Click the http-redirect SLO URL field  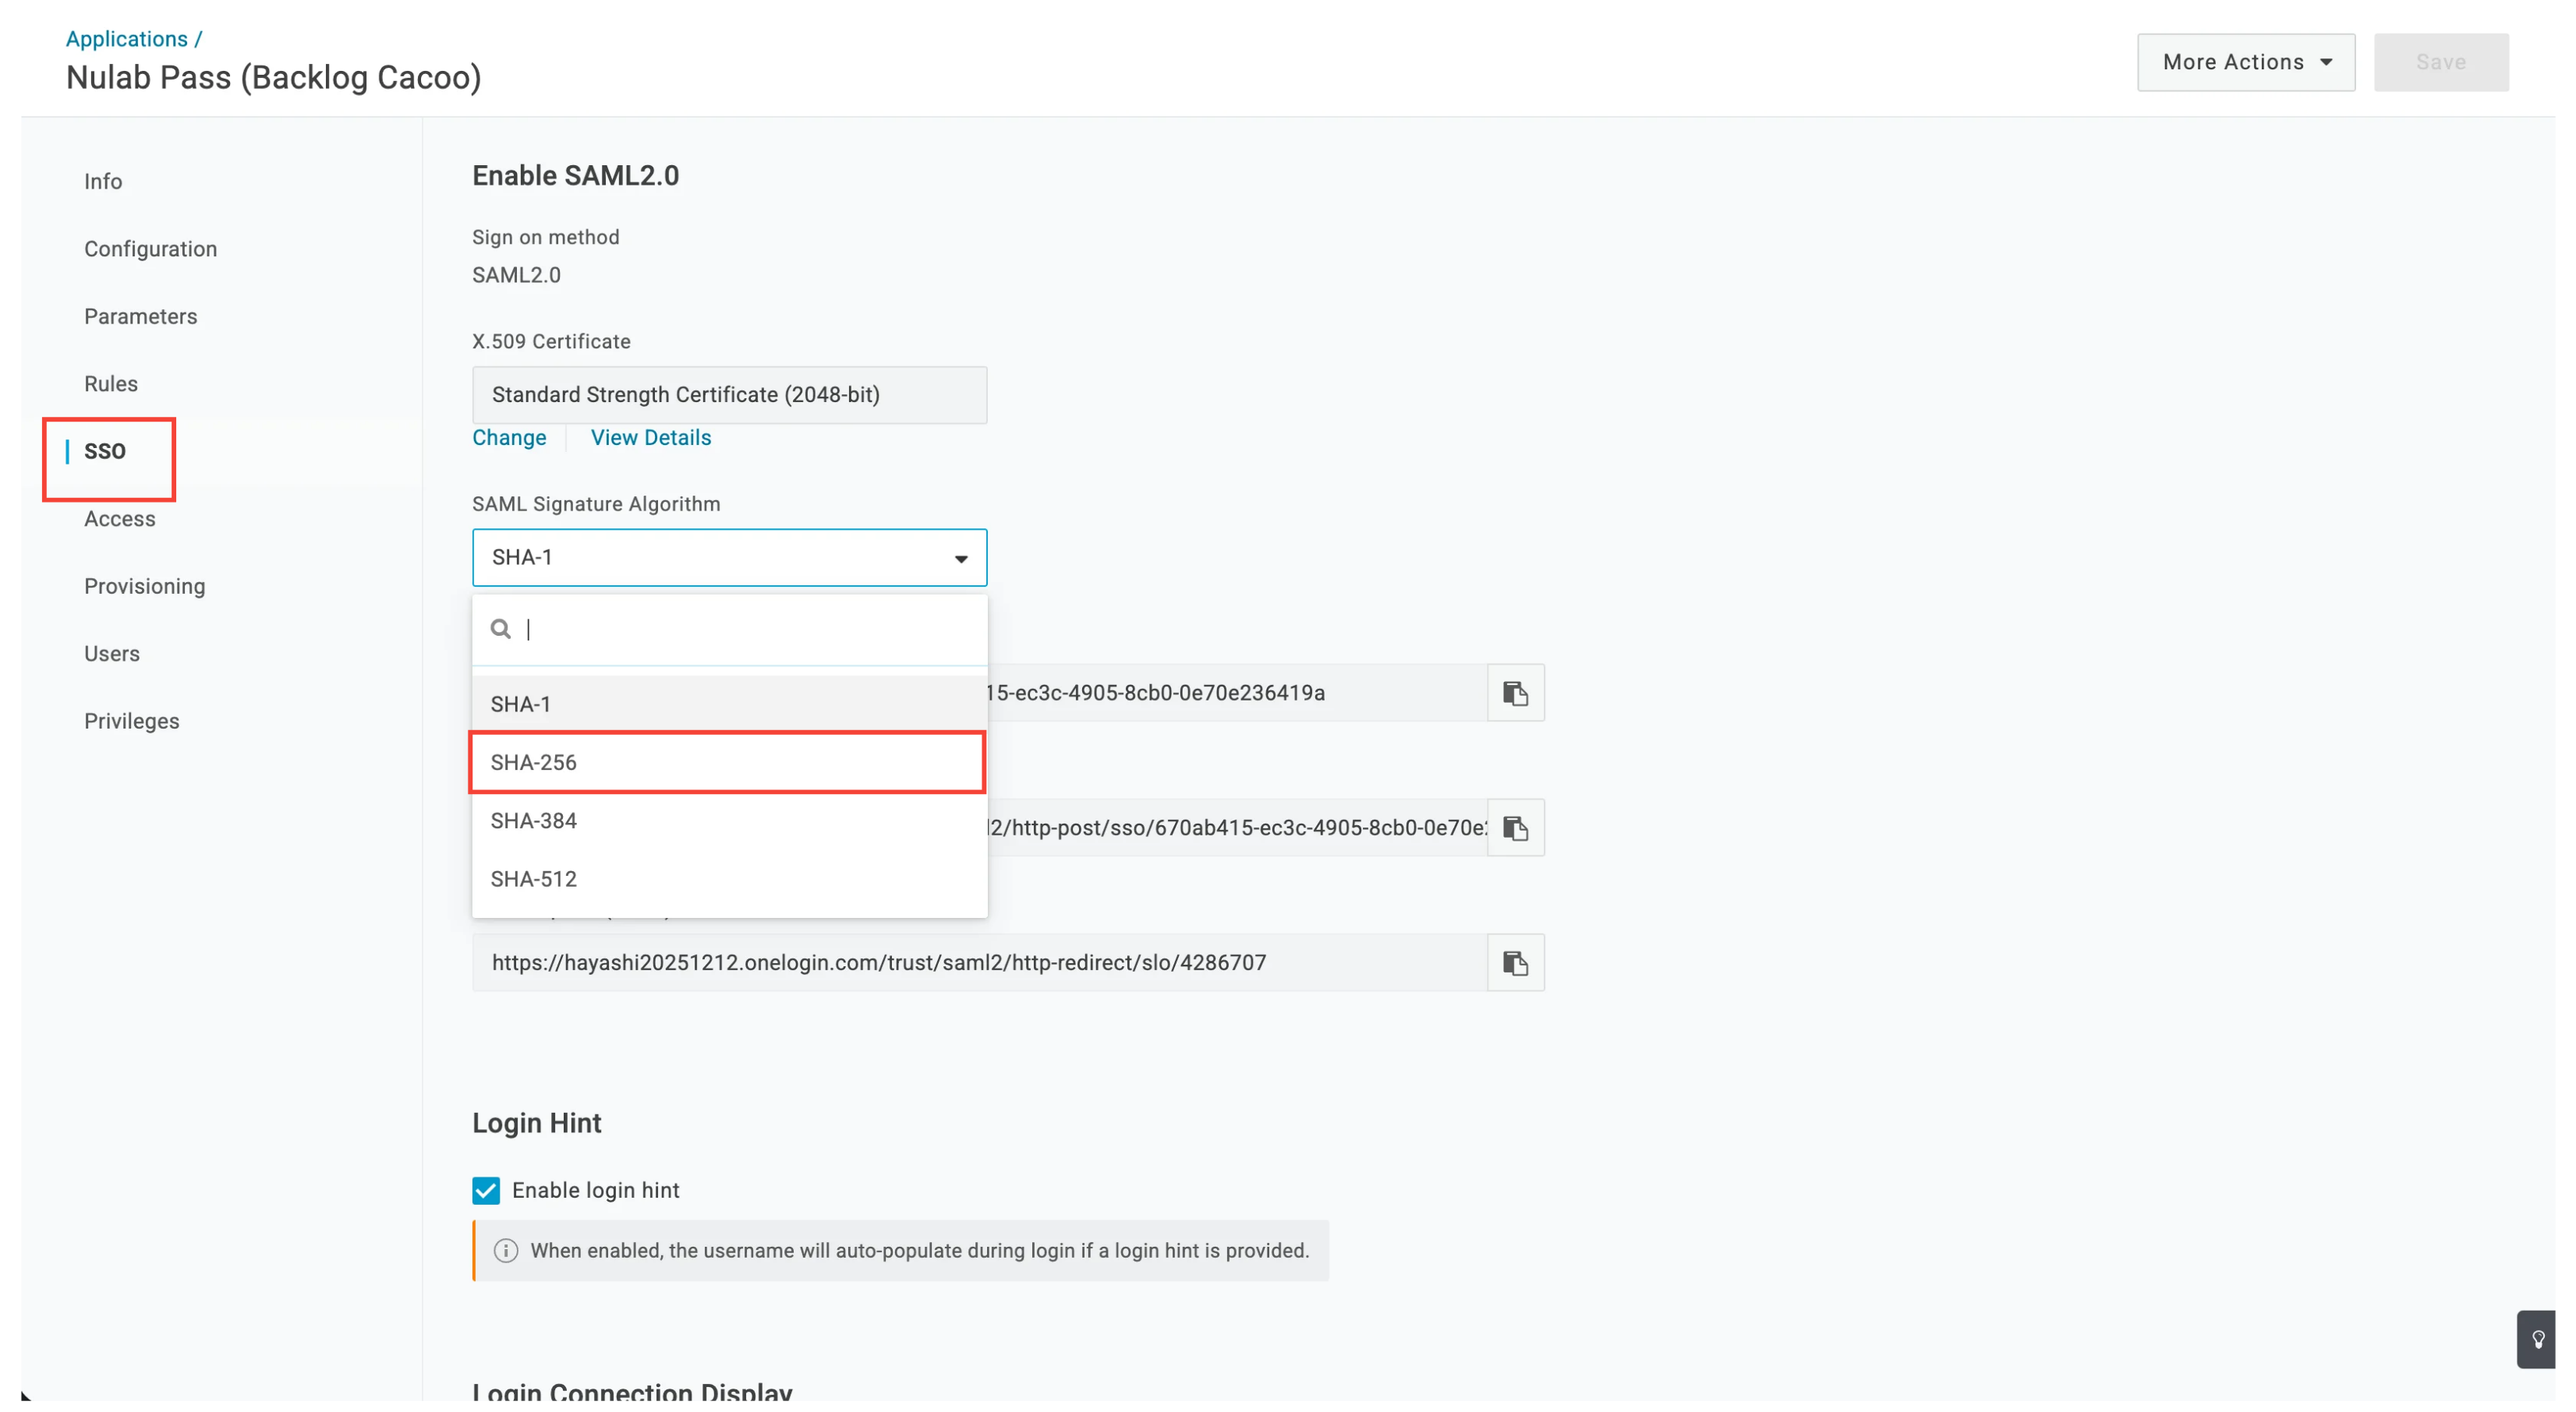[980, 962]
